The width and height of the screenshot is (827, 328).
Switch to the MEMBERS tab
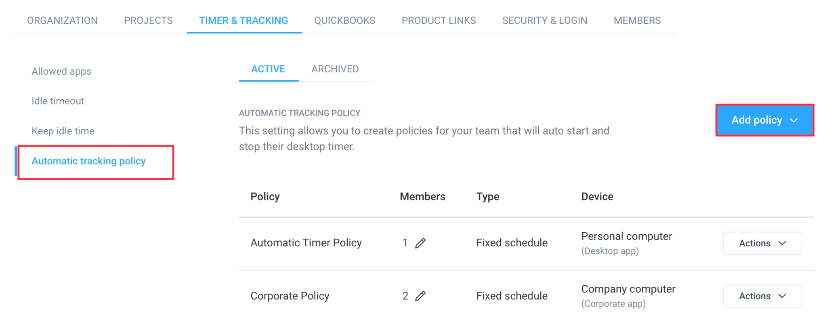637,20
